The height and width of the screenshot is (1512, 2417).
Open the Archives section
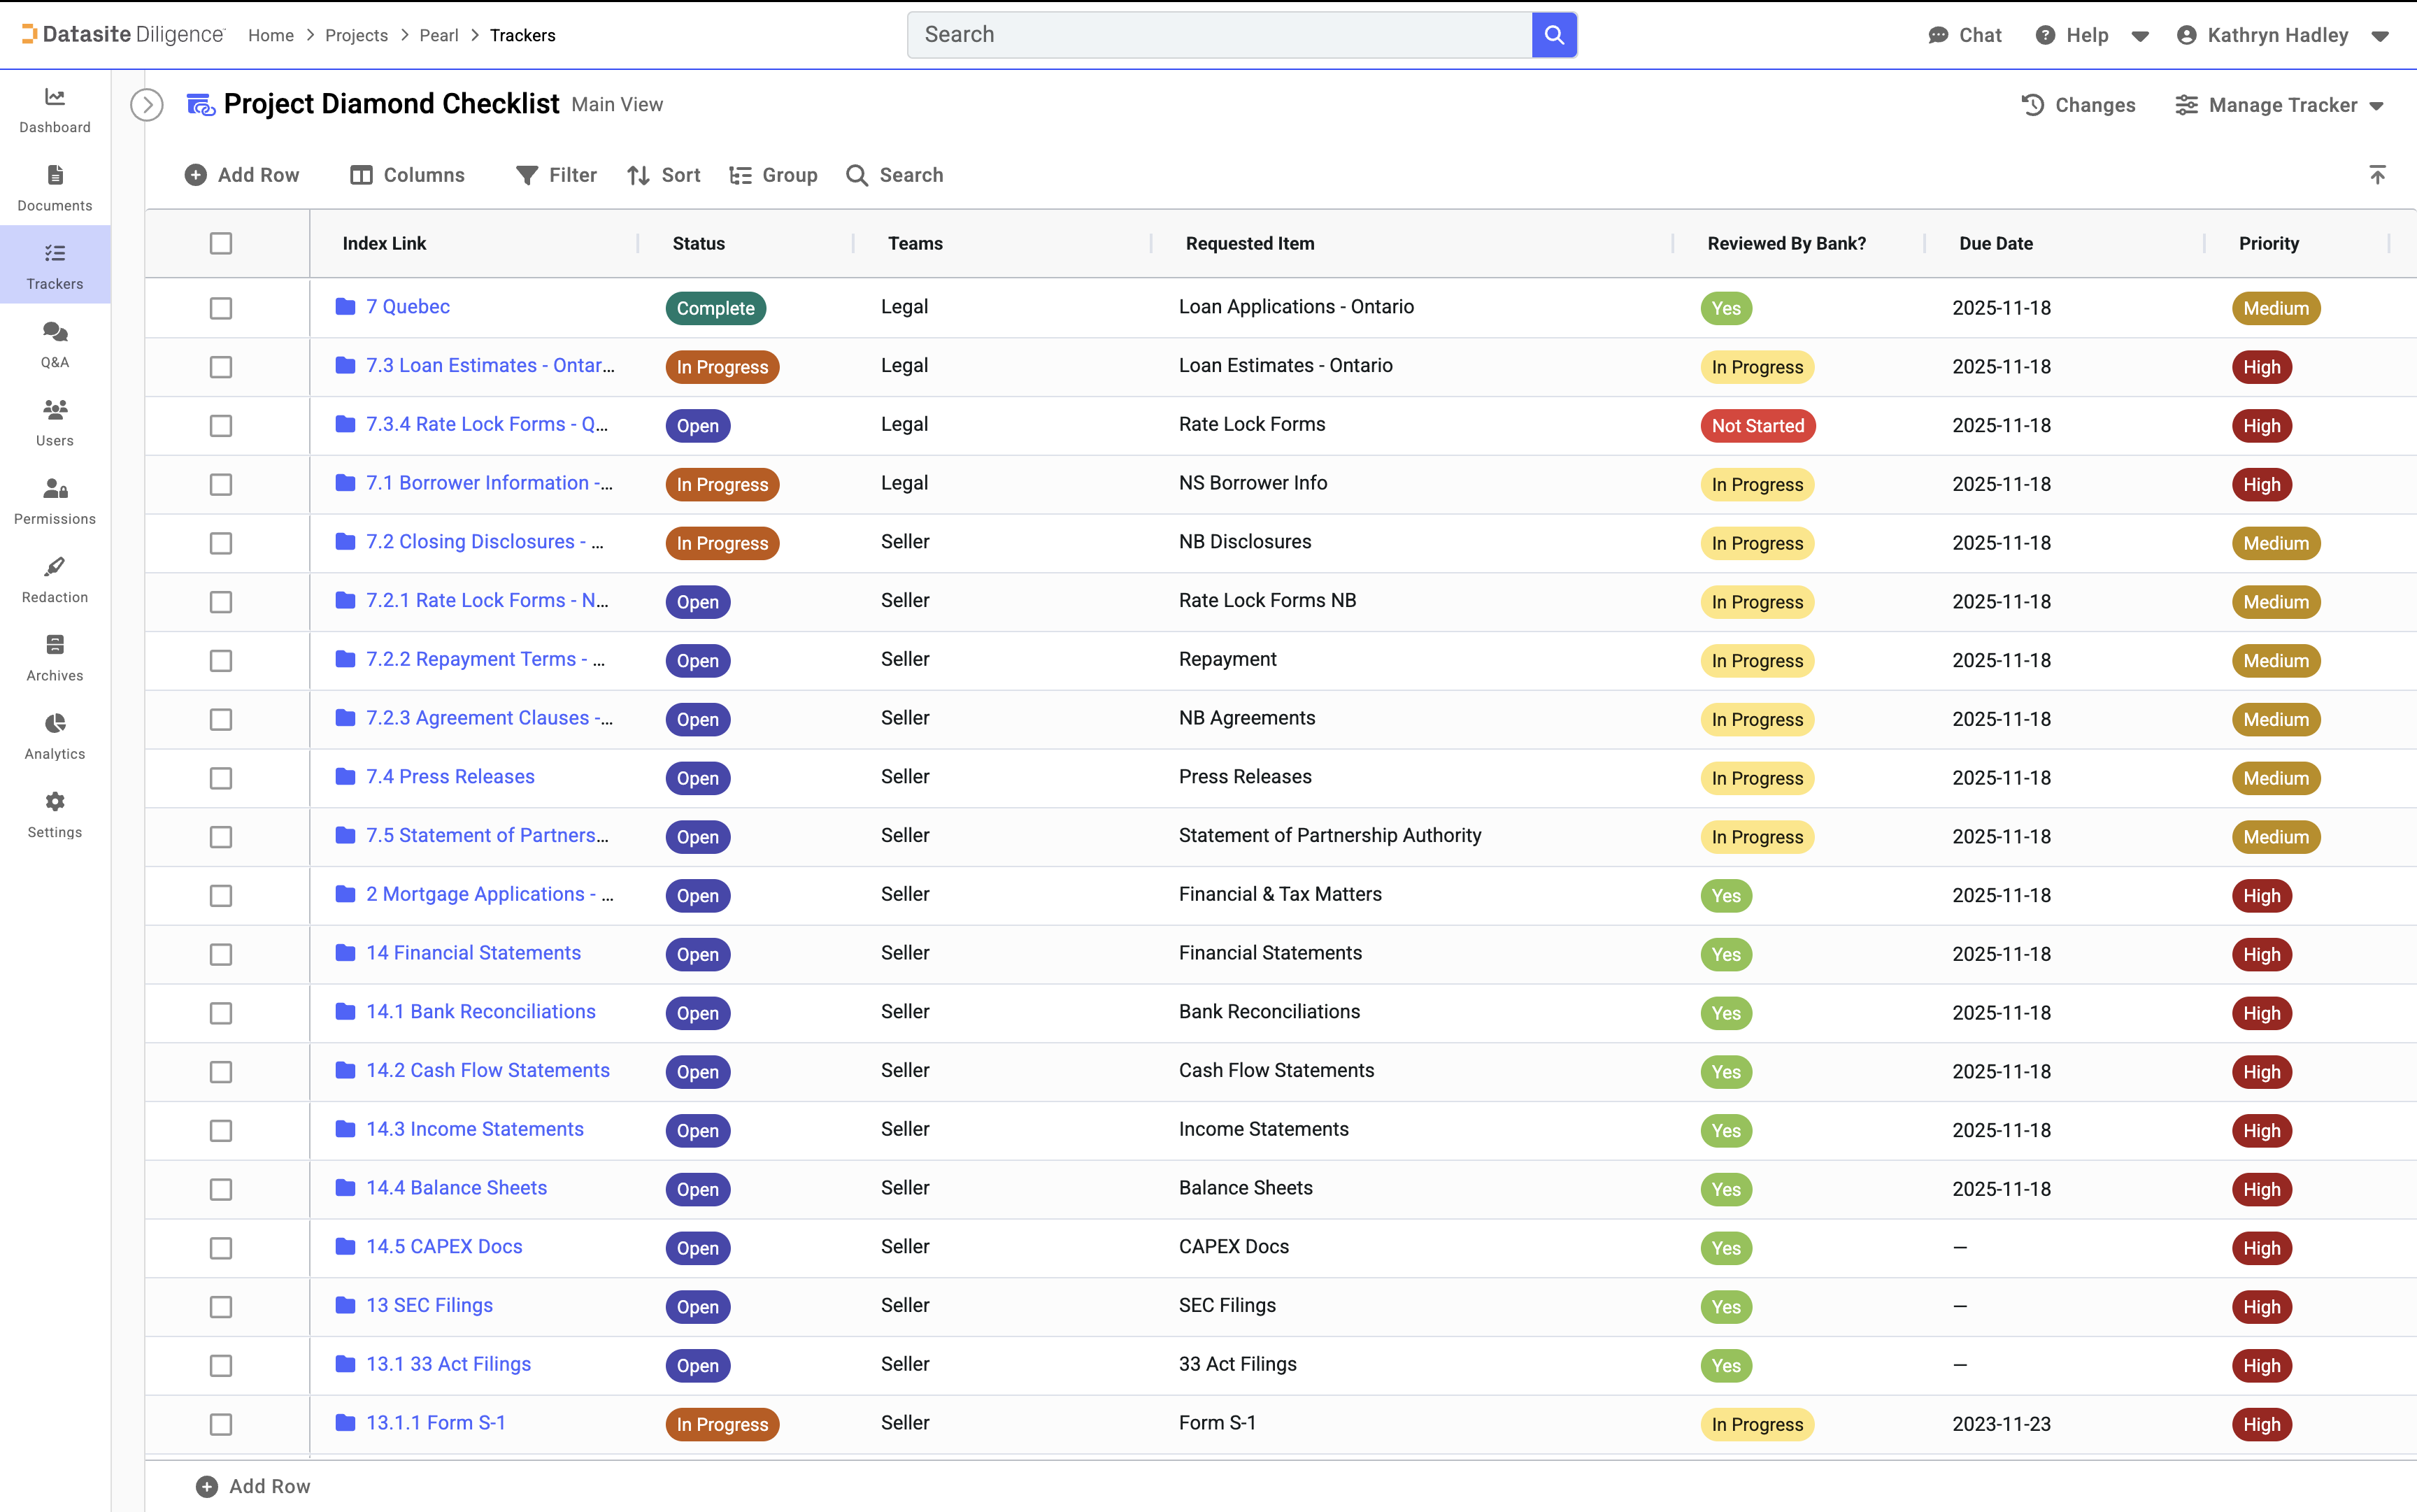click(54, 657)
